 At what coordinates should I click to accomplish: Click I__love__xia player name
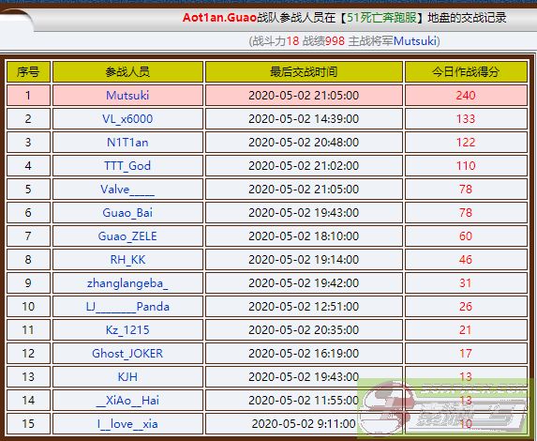coord(127,424)
